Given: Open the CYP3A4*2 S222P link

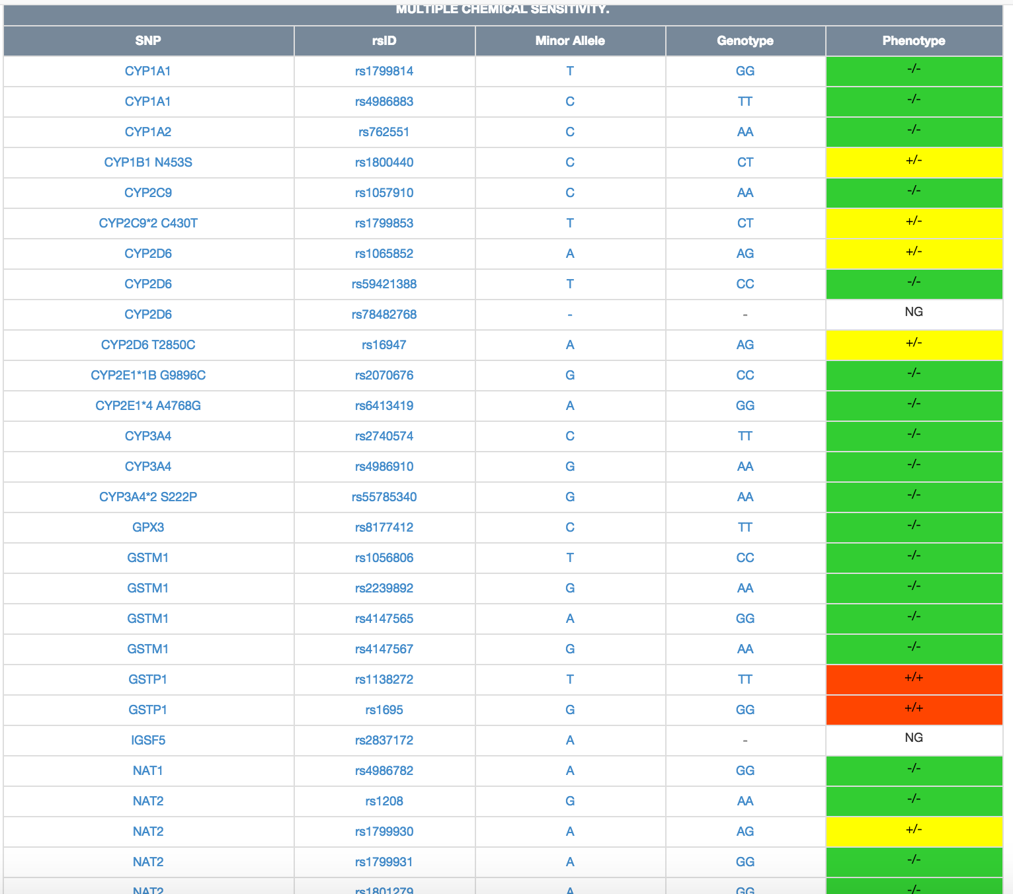Looking at the screenshot, I should point(148,497).
